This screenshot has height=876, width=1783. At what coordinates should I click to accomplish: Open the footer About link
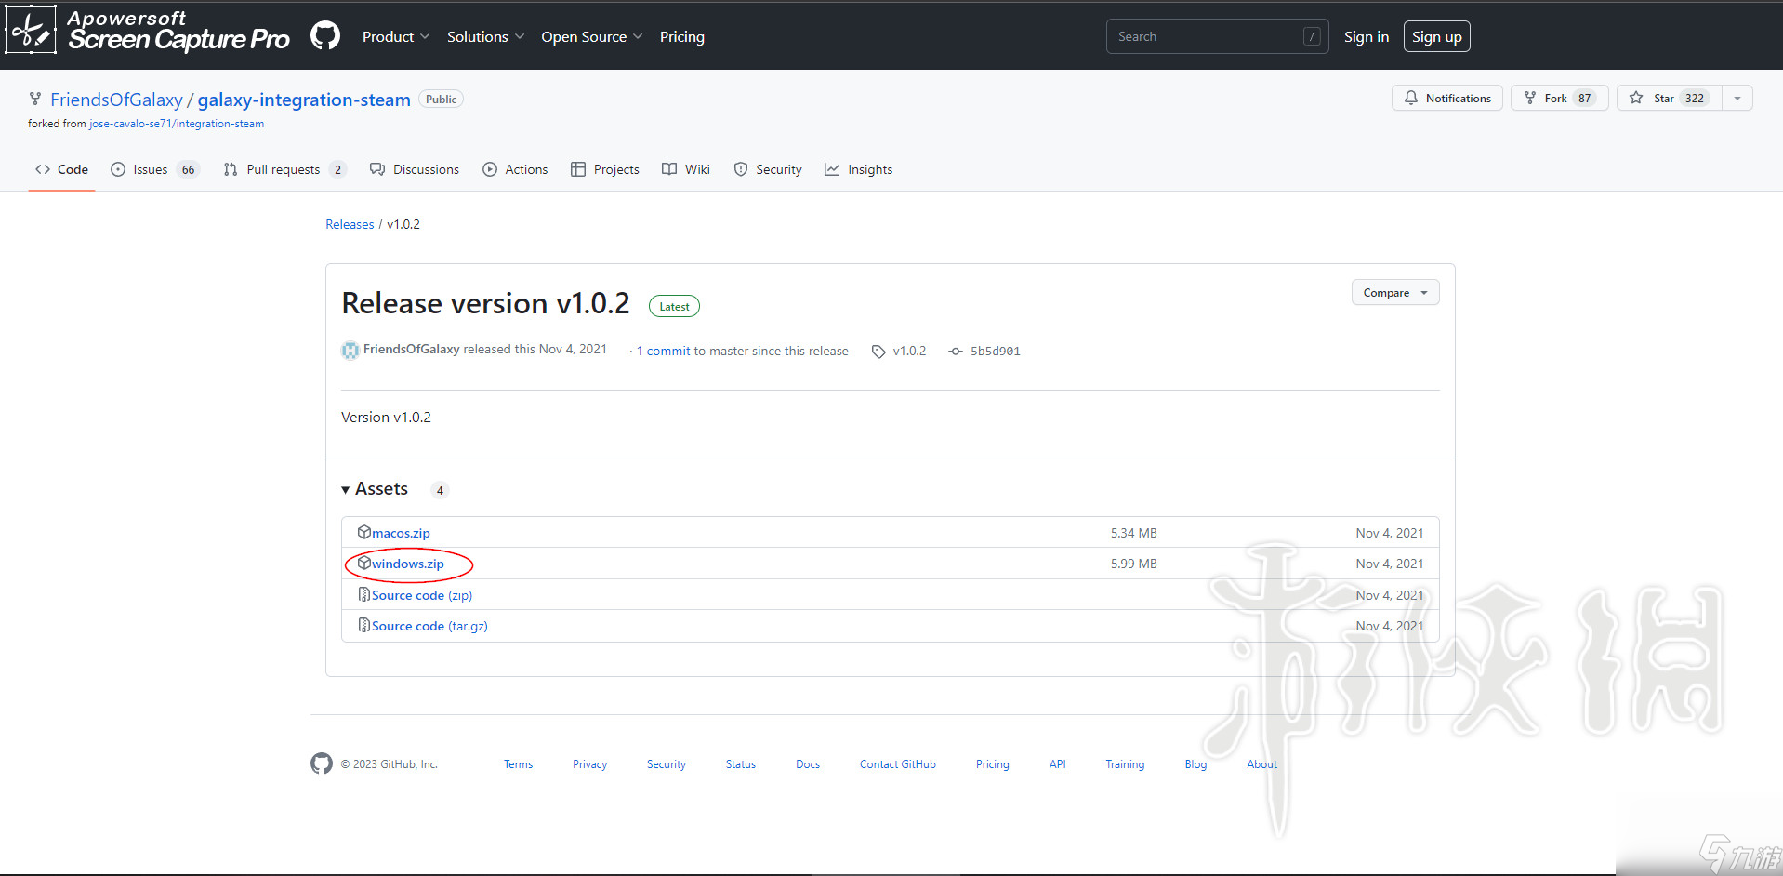(x=1262, y=764)
